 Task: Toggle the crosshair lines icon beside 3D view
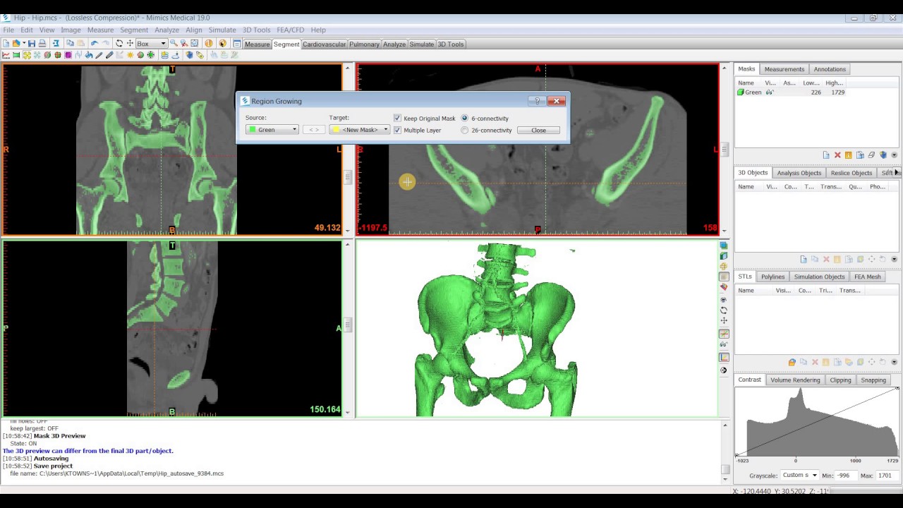(x=723, y=334)
